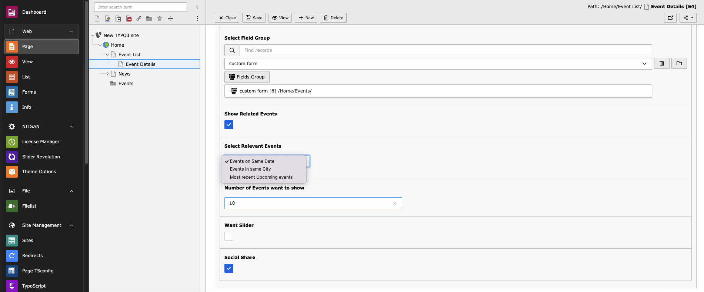Click the folder browse icon beside custom form
The width and height of the screenshot is (704, 292).
point(679,63)
